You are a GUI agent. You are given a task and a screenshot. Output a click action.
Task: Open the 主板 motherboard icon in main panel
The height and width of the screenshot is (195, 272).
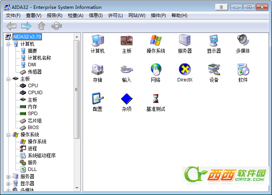[x=126, y=44]
